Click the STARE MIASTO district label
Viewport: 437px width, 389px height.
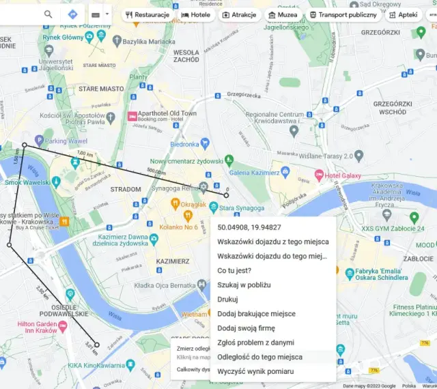(101, 89)
